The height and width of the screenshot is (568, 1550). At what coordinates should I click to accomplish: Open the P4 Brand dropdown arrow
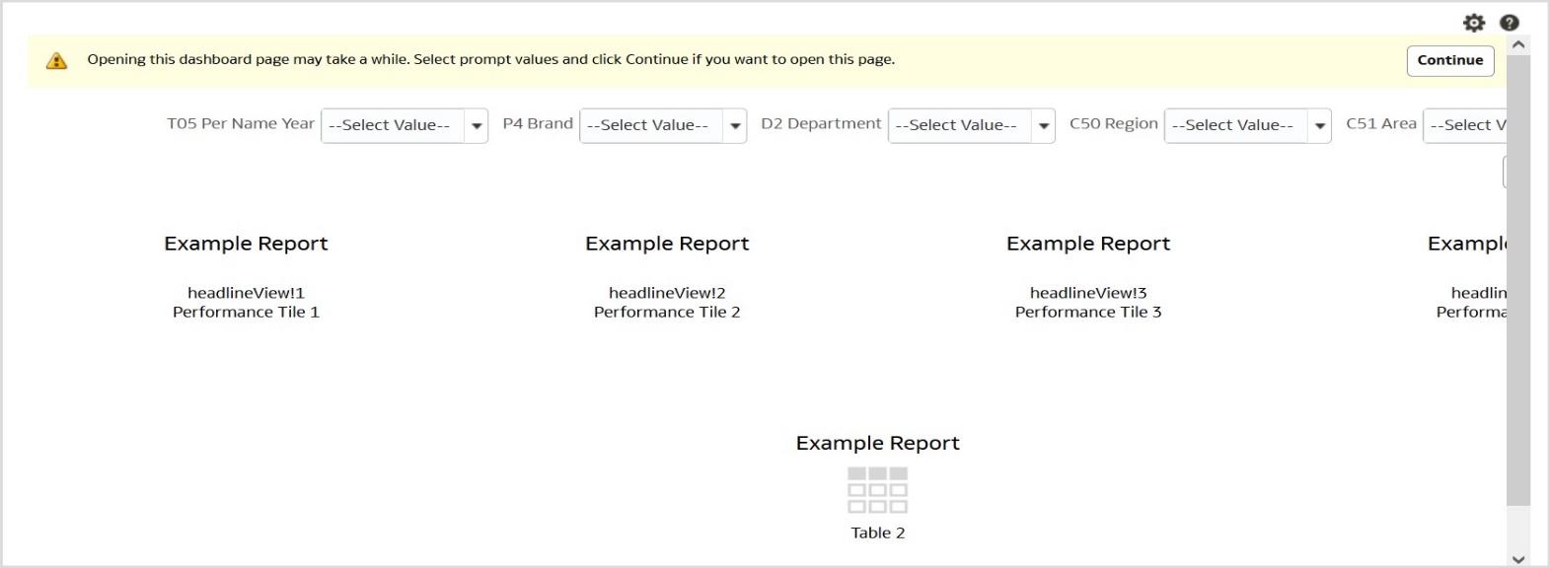735,126
